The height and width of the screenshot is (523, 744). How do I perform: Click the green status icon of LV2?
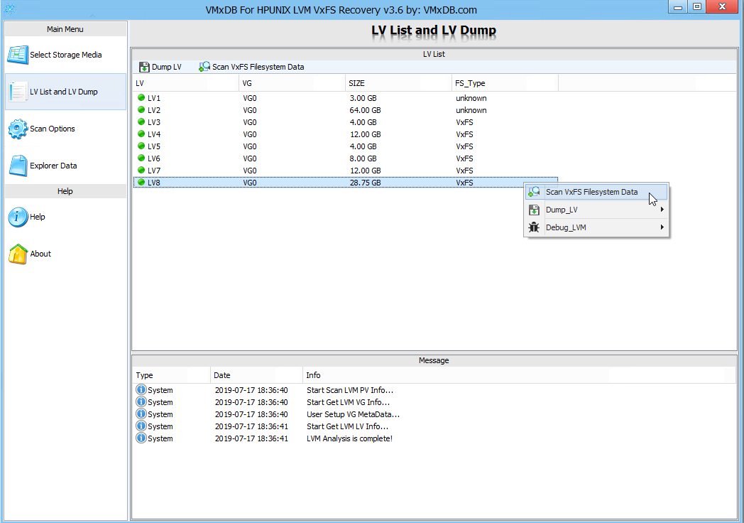(141, 109)
